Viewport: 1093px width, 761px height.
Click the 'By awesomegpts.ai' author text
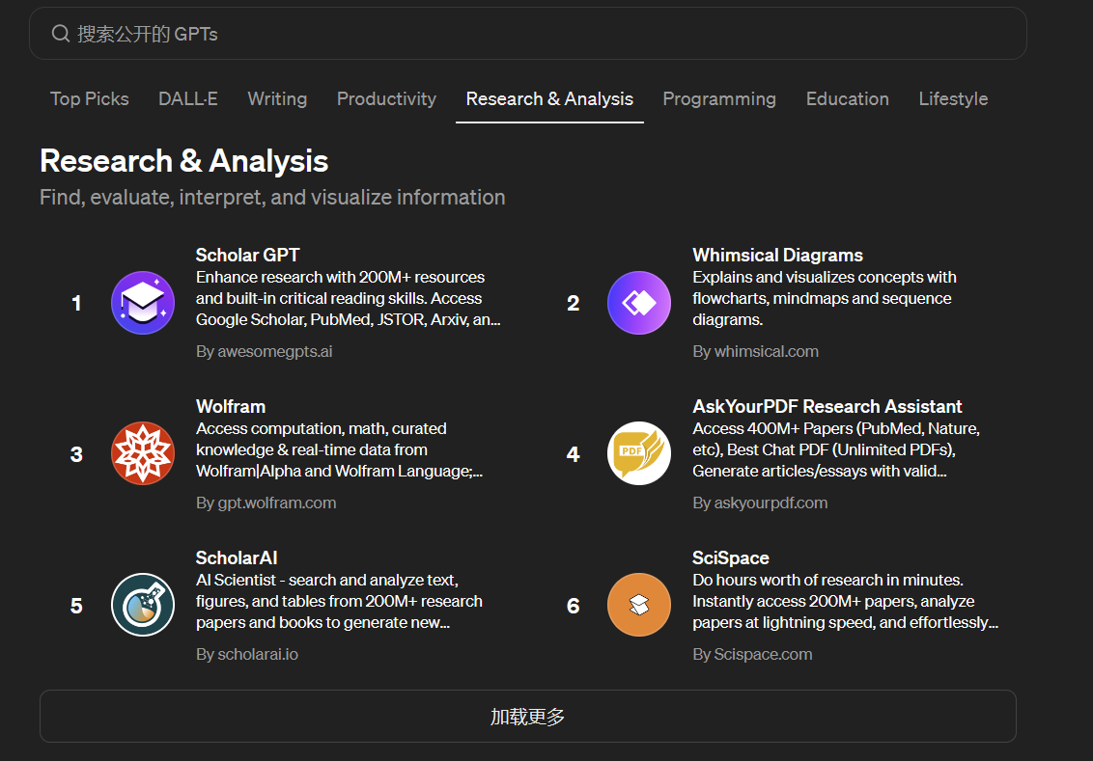pos(265,352)
